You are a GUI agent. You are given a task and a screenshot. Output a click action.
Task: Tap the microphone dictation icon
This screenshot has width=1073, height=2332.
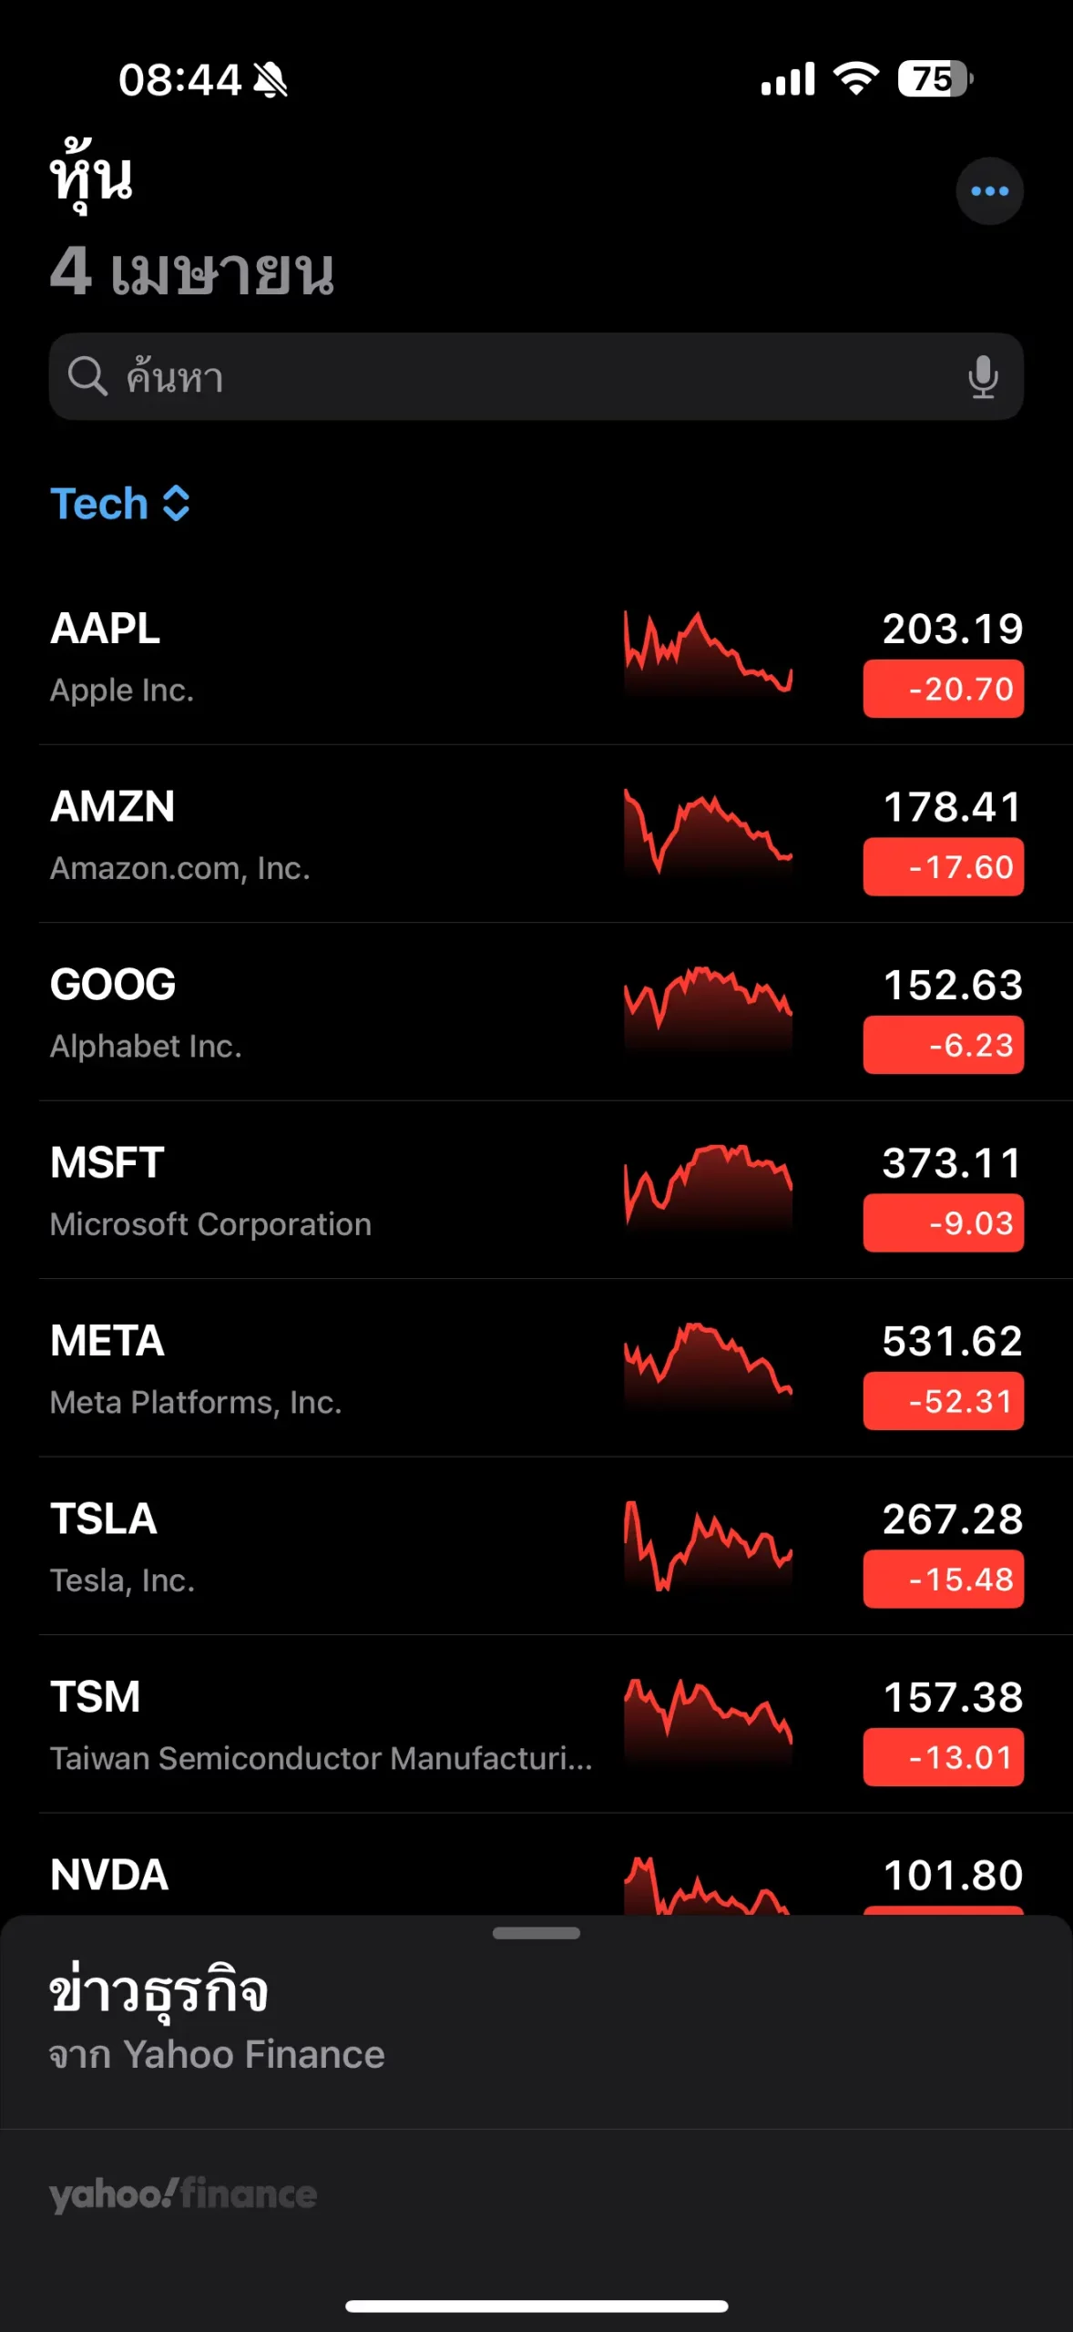983,376
